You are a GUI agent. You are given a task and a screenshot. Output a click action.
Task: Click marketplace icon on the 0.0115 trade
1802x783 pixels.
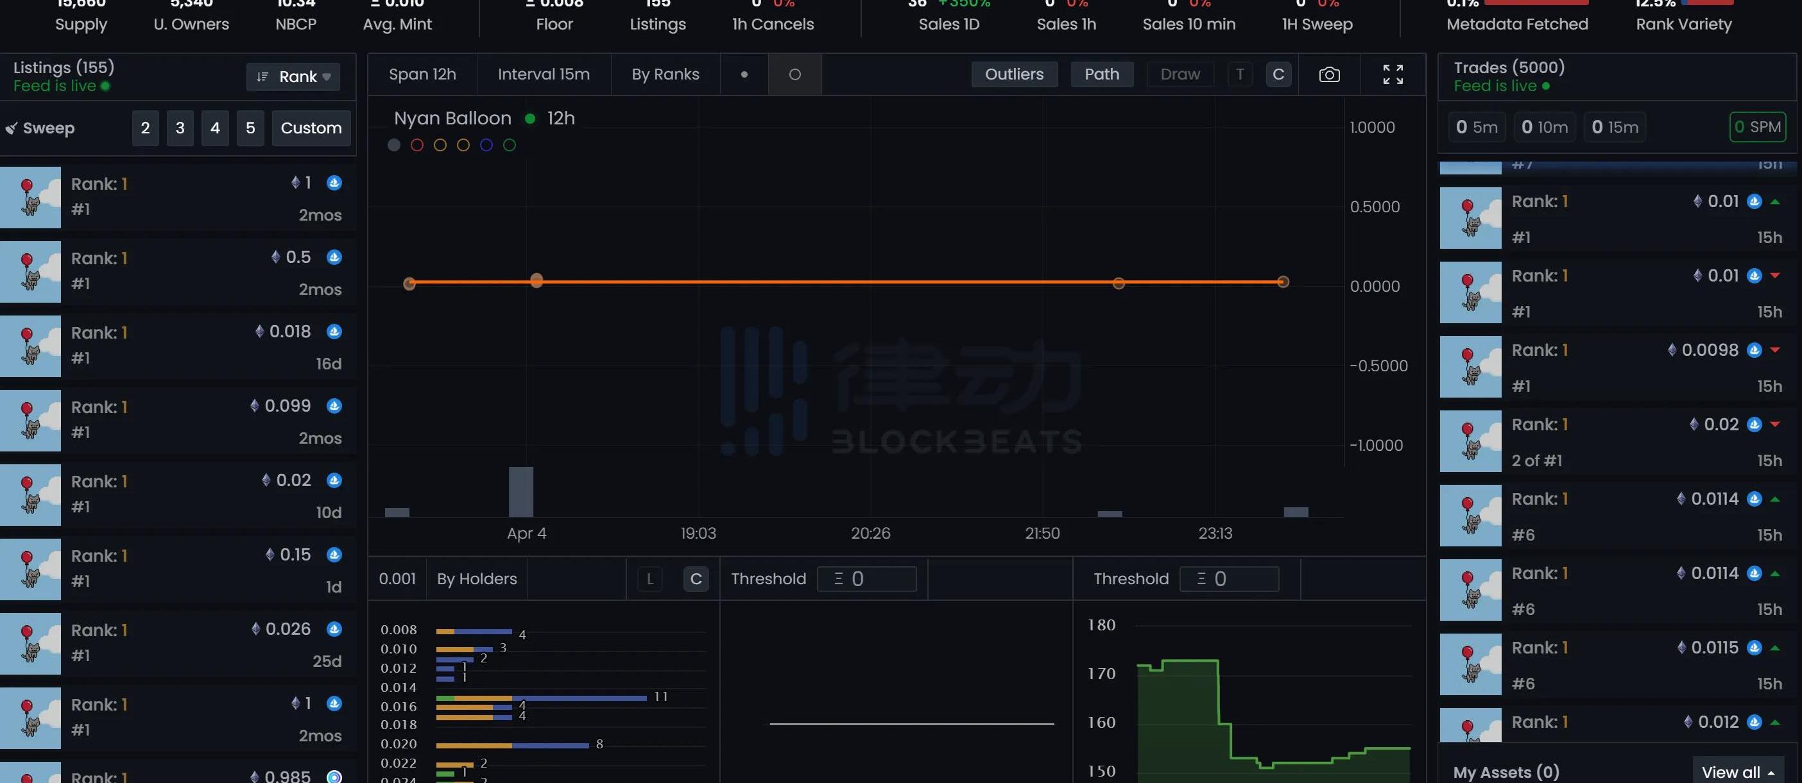coord(1754,648)
